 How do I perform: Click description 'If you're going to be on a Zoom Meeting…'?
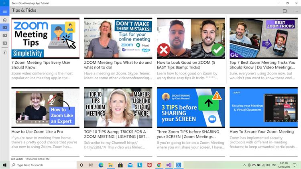(x=191, y=145)
